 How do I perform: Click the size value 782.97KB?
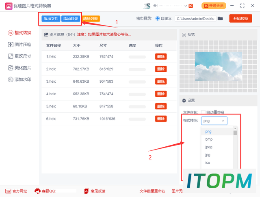click(x=81, y=69)
